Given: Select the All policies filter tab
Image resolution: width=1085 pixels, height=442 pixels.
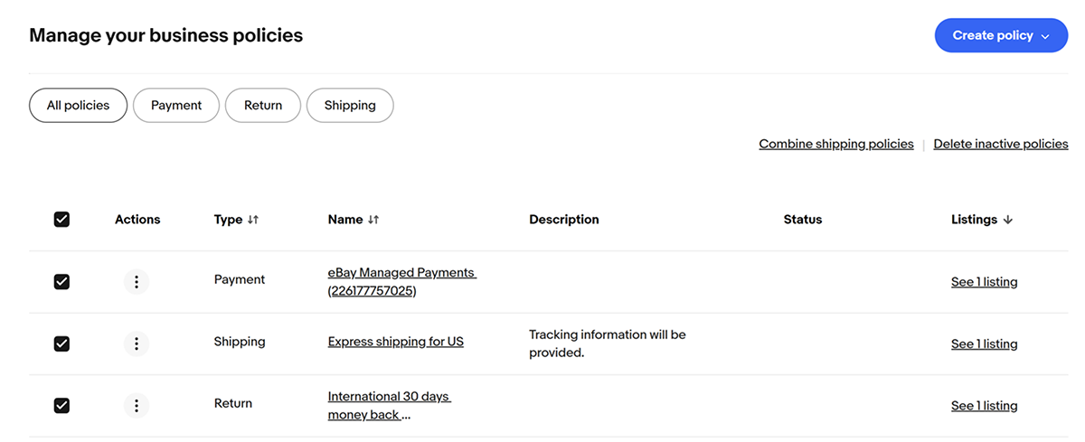Looking at the screenshot, I should click(78, 105).
